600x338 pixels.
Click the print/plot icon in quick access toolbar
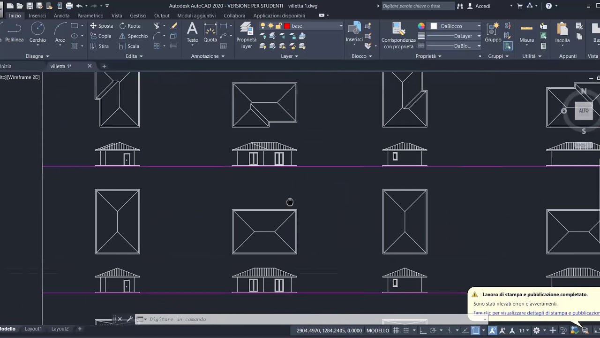coord(69,6)
